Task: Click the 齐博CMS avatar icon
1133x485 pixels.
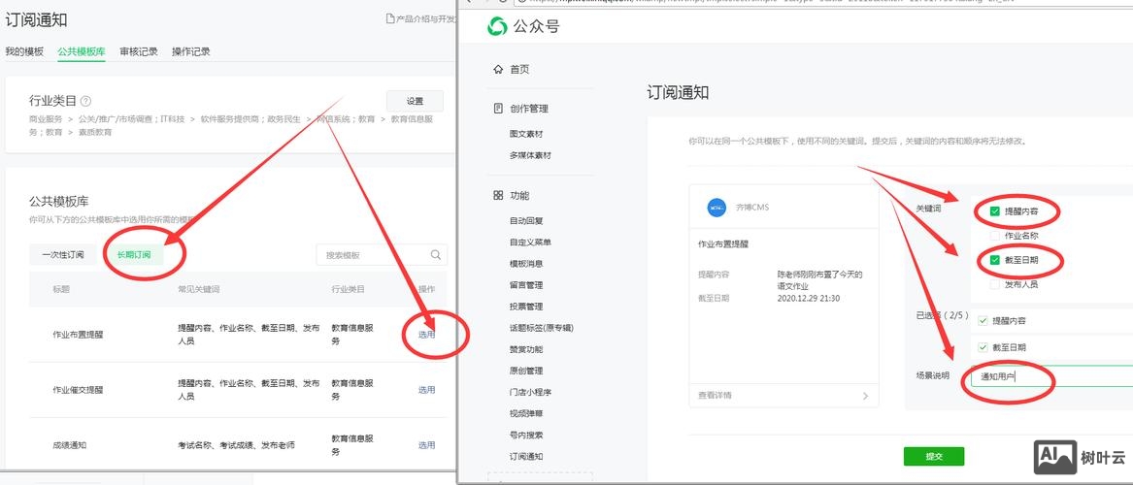Action: coord(716,208)
